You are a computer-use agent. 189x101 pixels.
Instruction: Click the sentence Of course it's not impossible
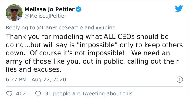[x=77, y=53]
